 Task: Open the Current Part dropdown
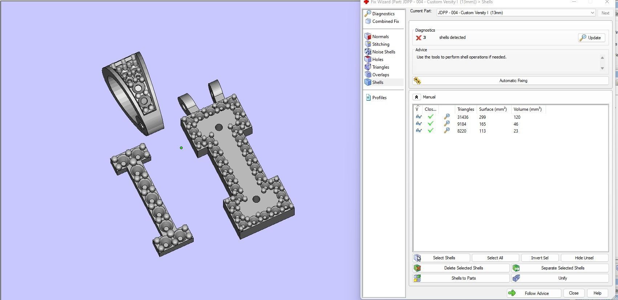pyautogui.click(x=516, y=13)
